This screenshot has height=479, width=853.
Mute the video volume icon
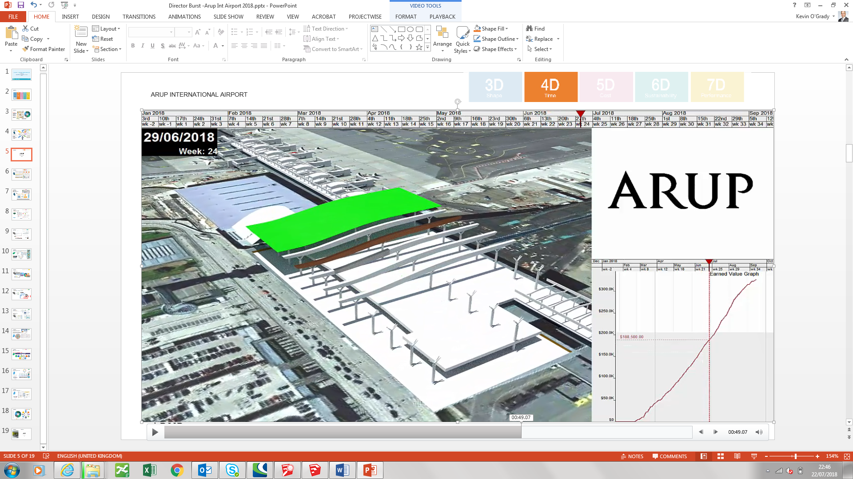coord(759,432)
